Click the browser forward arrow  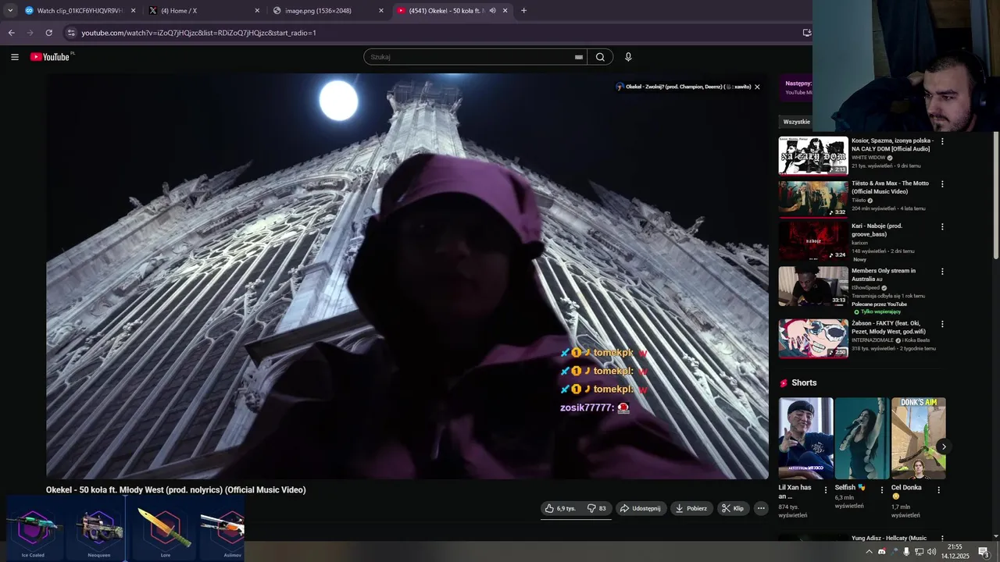pos(30,33)
